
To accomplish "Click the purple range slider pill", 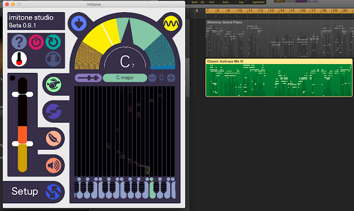I will [88, 78].
